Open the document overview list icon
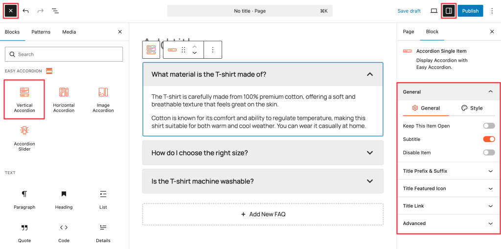 click(55, 11)
